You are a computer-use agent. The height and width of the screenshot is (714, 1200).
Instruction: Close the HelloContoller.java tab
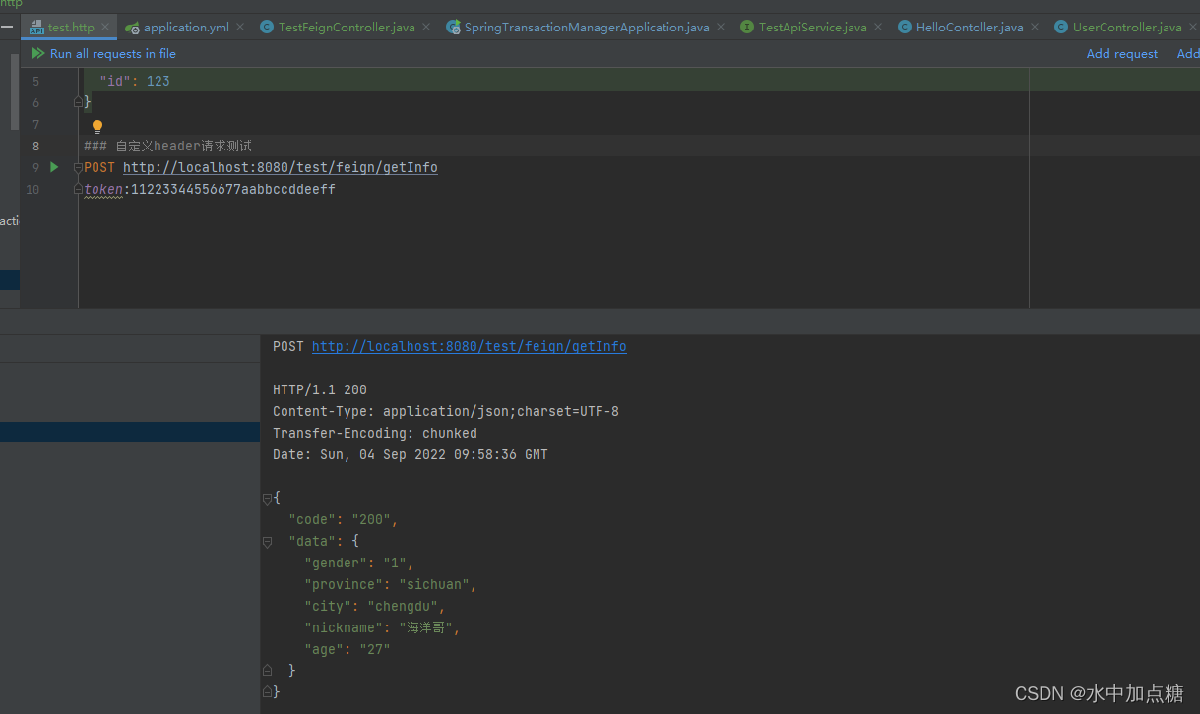[1035, 27]
